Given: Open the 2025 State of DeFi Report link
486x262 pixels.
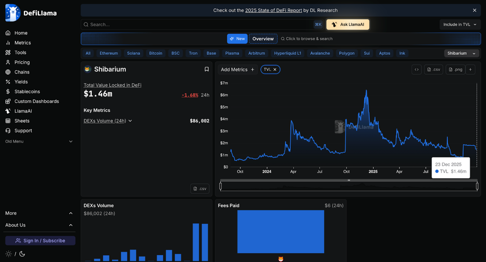Looking at the screenshot, I should 273,10.
